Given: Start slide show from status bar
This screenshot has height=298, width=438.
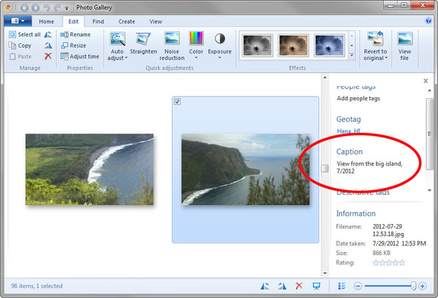Looking at the screenshot, I should tap(316, 286).
